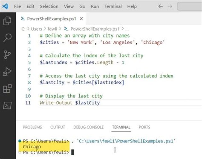Screen dimensions: 202x159
Task: Open the Source Control view
Action: [7, 55]
